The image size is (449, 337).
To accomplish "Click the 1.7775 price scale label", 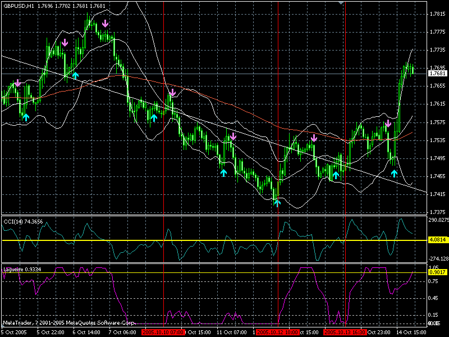I will (x=438, y=32).
